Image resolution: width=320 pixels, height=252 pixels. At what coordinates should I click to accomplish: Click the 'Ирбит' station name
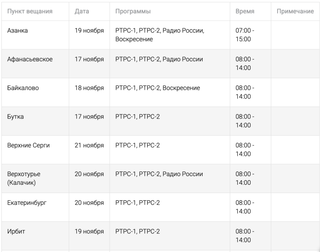pos(16,231)
